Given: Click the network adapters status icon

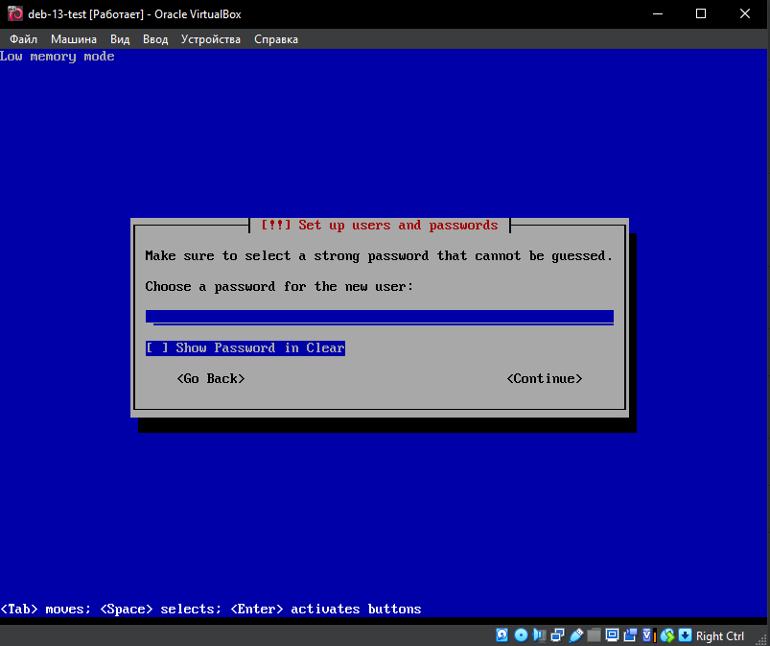Looking at the screenshot, I should coord(557,635).
